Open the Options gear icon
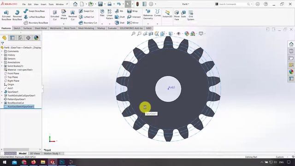The image size is (295, 166). [151, 4]
